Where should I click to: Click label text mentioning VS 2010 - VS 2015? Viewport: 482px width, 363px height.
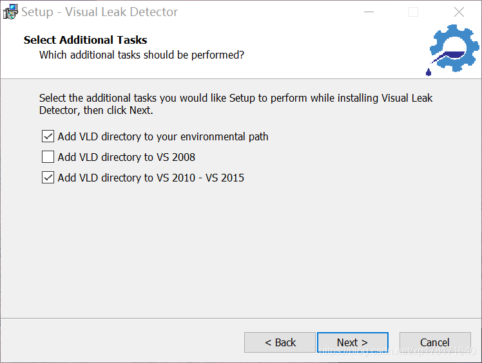click(x=151, y=178)
